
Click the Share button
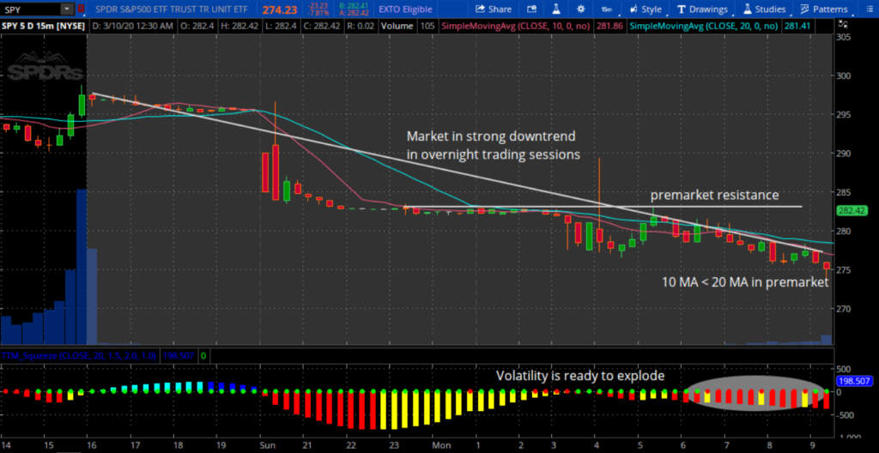pos(494,9)
